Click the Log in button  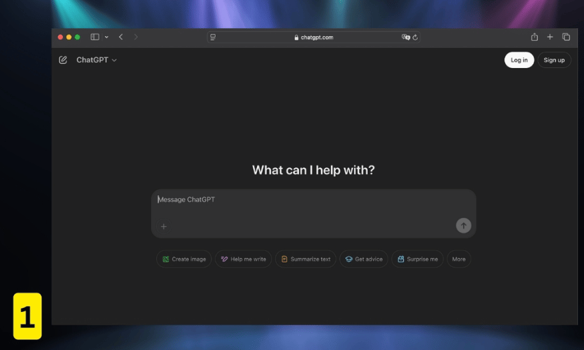pos(519,60)
